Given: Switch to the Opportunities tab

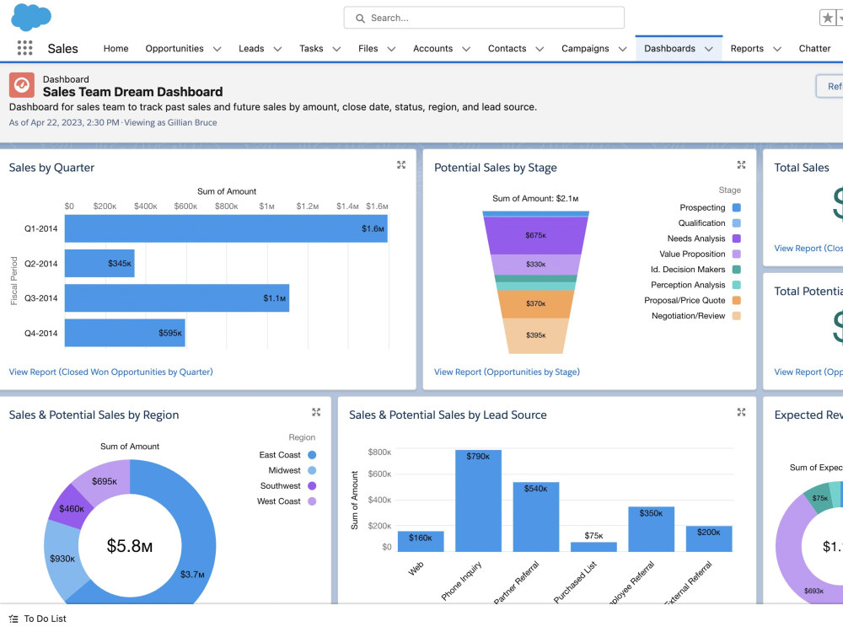Looking at the screenshot, I should tap(175, 48).
